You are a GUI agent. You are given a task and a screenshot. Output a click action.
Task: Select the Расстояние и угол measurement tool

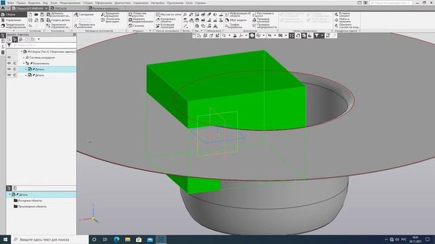[263, 14]
